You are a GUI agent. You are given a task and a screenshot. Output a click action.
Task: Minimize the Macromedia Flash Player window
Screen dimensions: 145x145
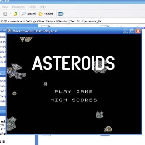tap(125, 31)
